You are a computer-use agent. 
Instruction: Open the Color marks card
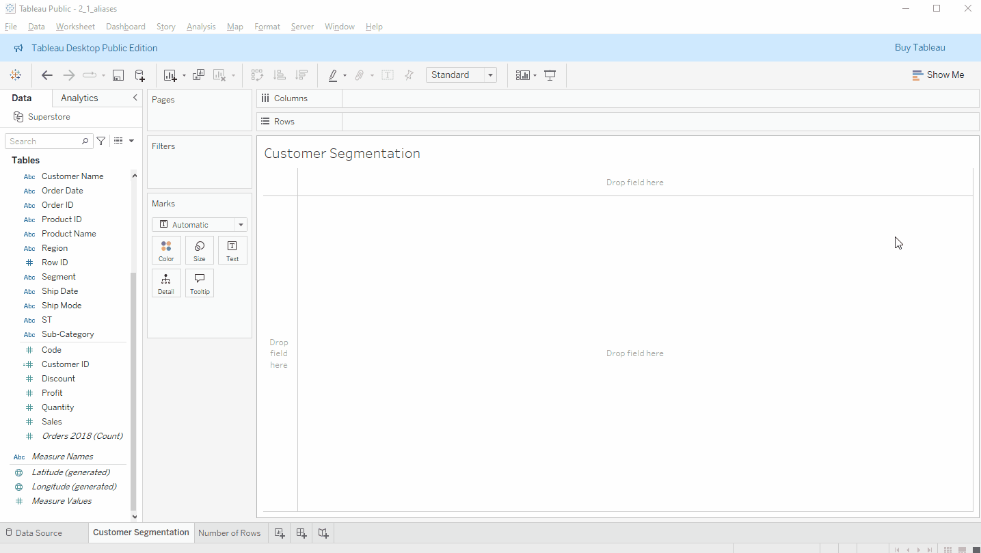click(x=166, y=250)
